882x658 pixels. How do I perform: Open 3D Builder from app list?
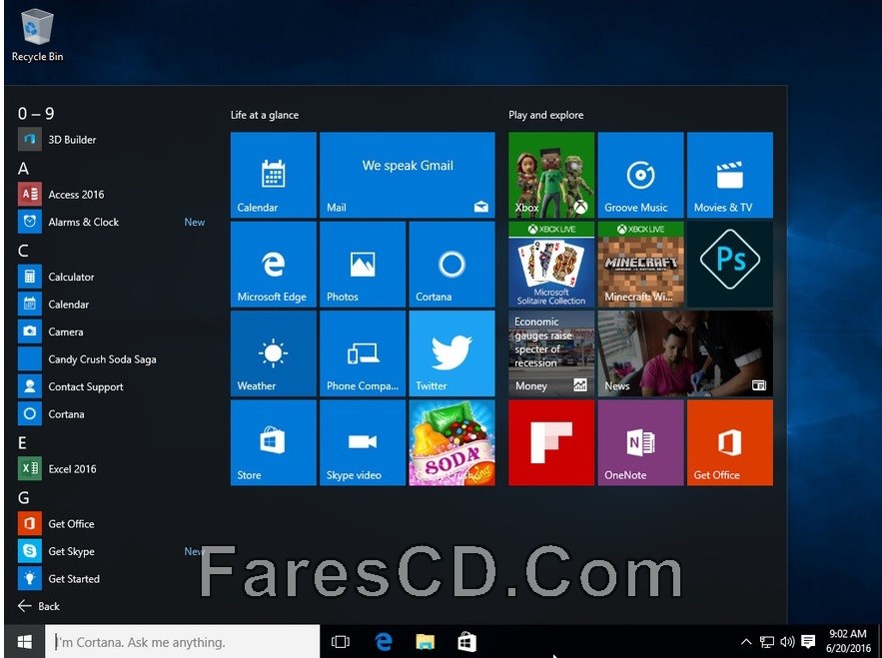113,140
